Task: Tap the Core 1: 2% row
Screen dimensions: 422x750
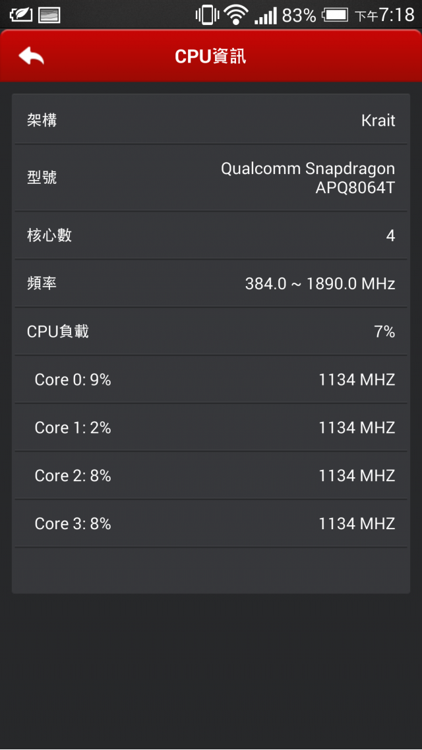Action: pos(211,427)
